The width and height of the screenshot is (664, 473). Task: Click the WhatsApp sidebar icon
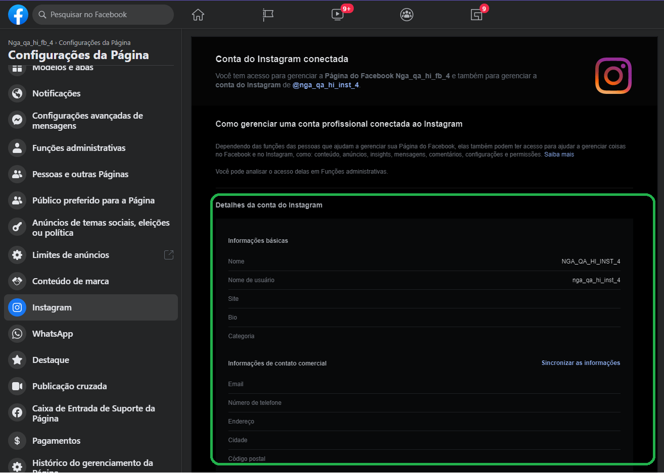(17, 334)
